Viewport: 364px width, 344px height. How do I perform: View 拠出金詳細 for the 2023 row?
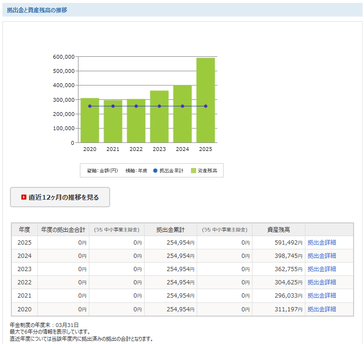pyautogui.click(x=321, y=269)
